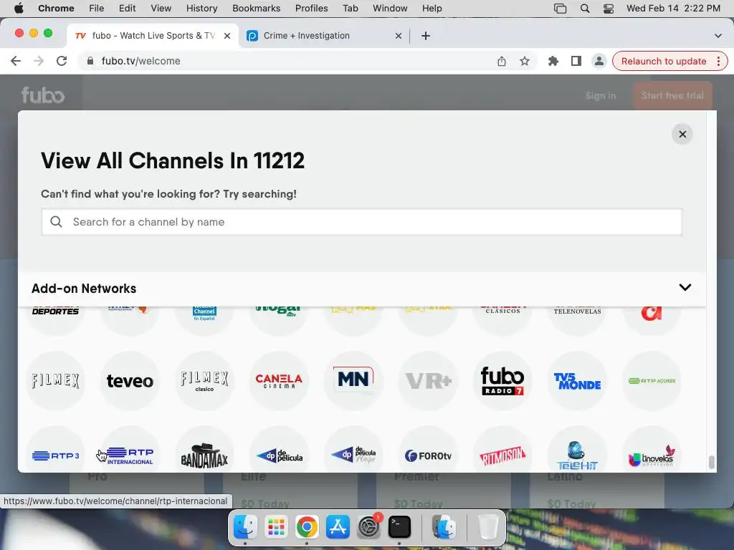Open Chrome extensions puzzle icon

pos(553,62)
